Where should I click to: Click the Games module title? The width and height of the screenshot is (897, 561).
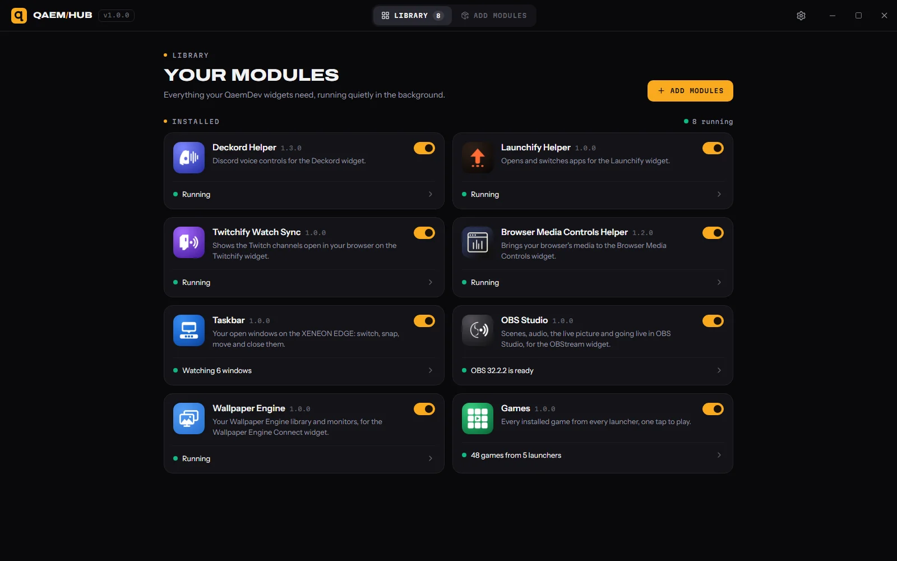[516, 408]
